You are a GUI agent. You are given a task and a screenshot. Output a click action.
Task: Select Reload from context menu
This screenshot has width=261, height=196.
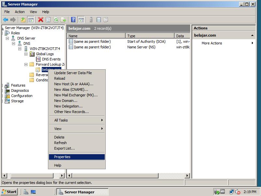[77, 78]
